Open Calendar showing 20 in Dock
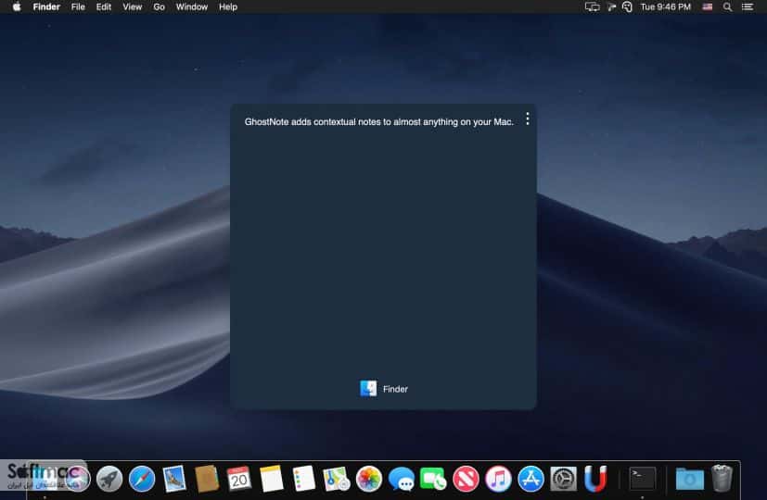This screenshot has height=500, width=767. point(238,478)
